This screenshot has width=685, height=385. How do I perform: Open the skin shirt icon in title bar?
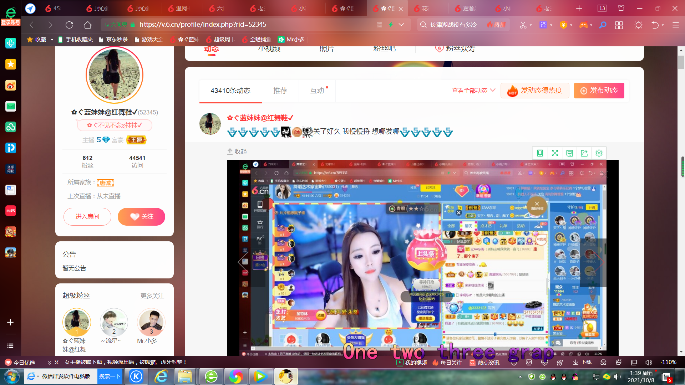tap(621, 8)
